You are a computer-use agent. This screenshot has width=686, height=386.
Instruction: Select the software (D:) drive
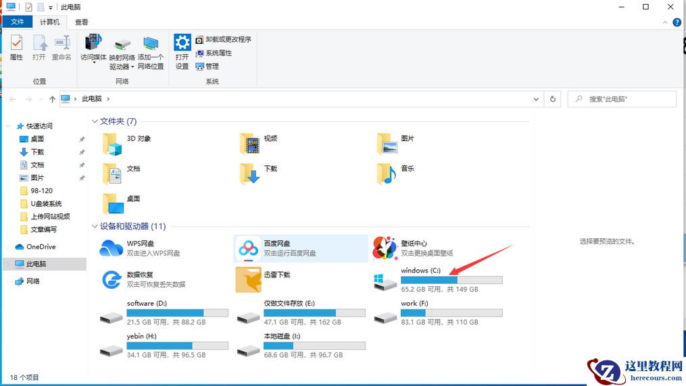164,312
